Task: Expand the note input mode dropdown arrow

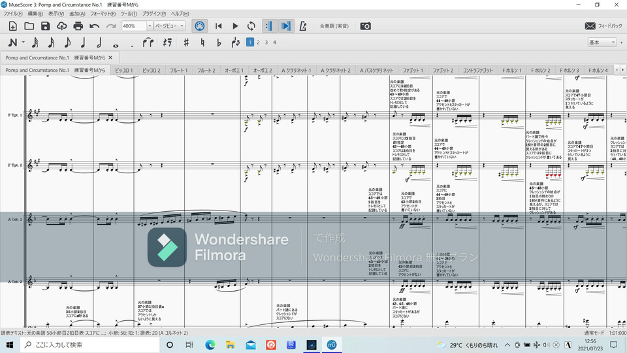Action: click(24, 42)
